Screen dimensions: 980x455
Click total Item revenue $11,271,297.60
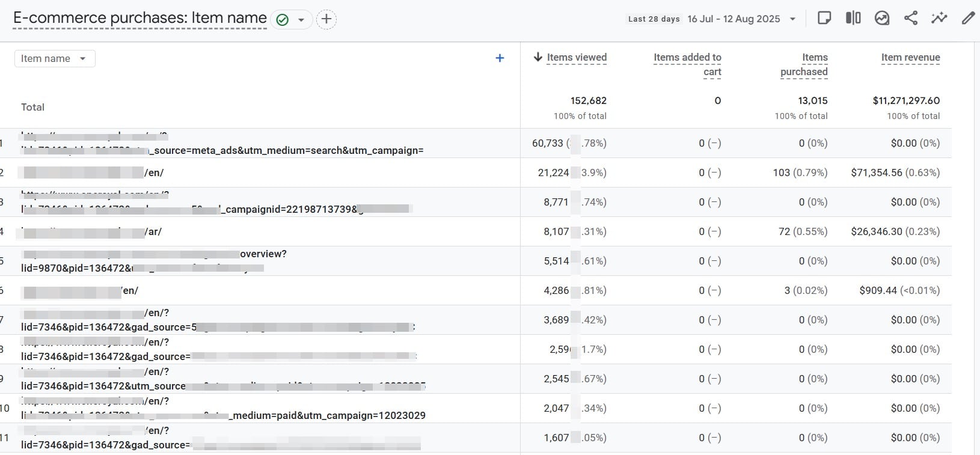tap(906, 100)
